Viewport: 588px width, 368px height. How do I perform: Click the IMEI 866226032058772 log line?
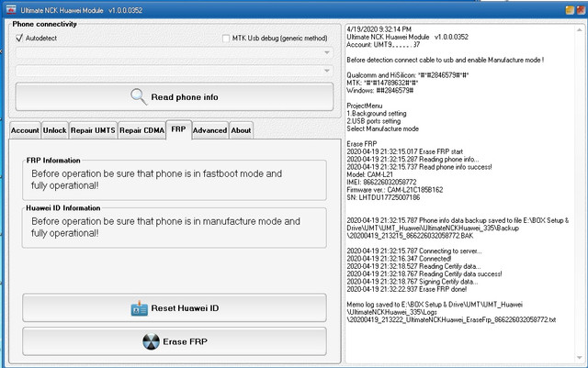click(x=381, y=182)
